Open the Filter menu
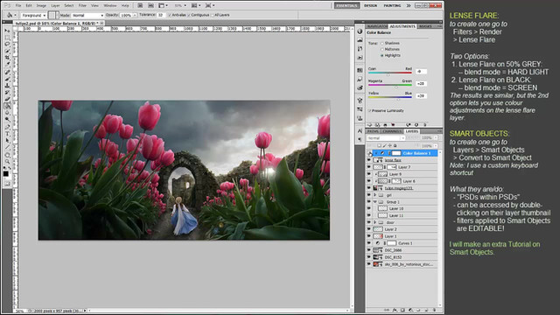The width and height of the screenshot is (560, 315). (x=82, y=6)
